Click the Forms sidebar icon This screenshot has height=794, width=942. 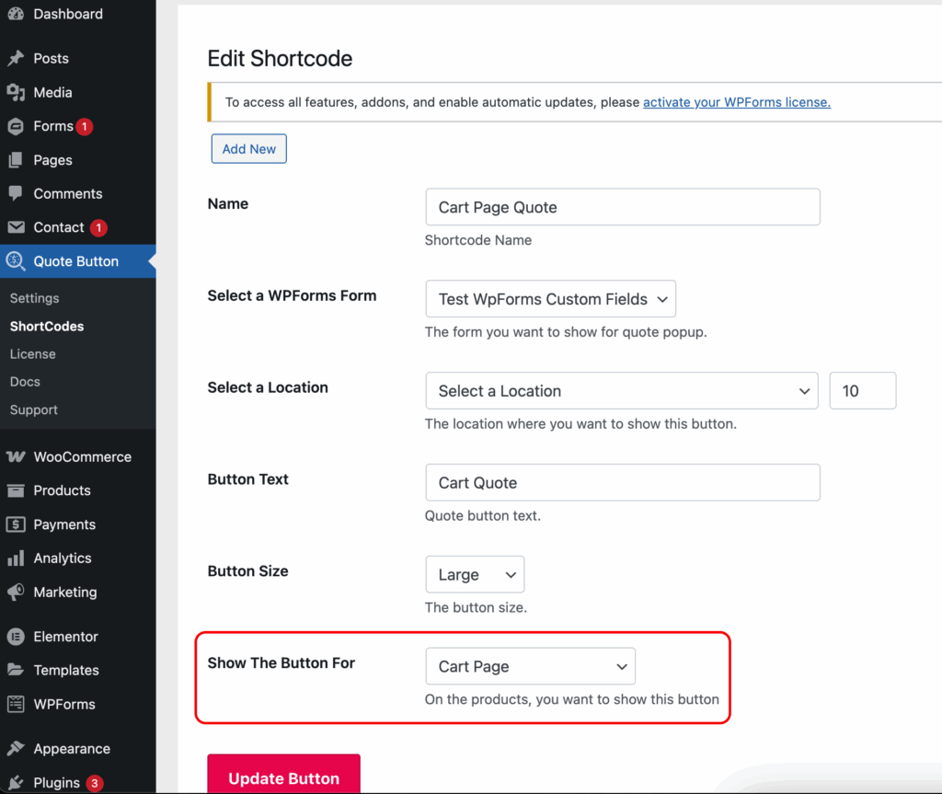[x=16, y=126]
